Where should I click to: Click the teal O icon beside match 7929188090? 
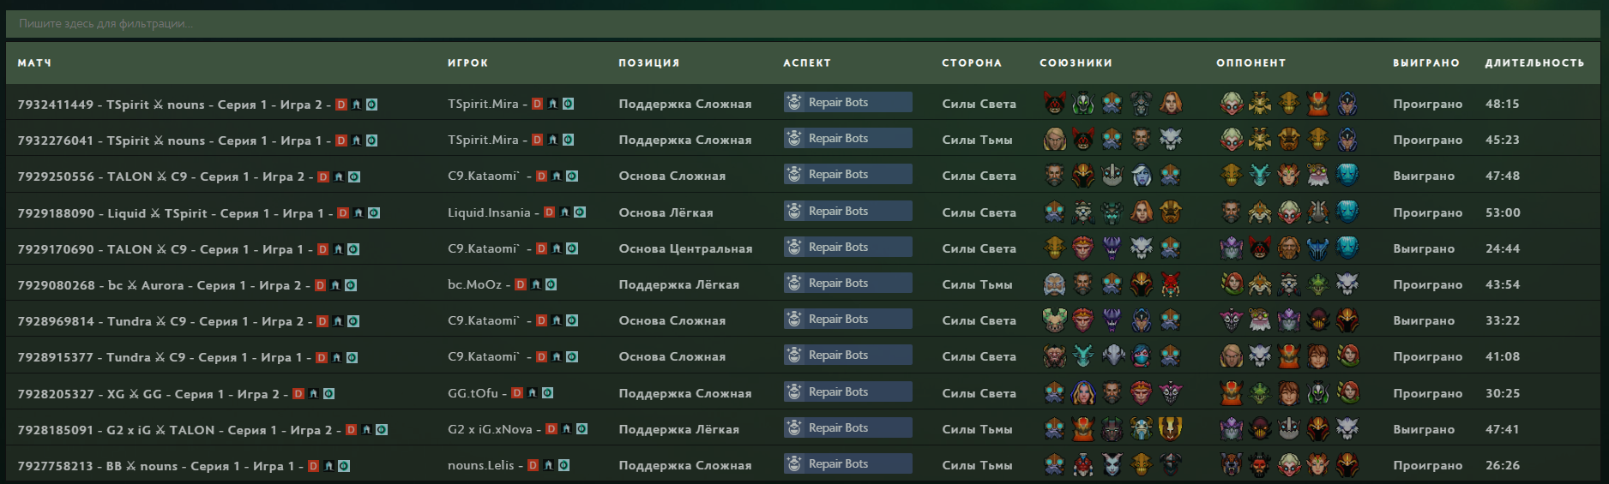click(x=374, y=213)
